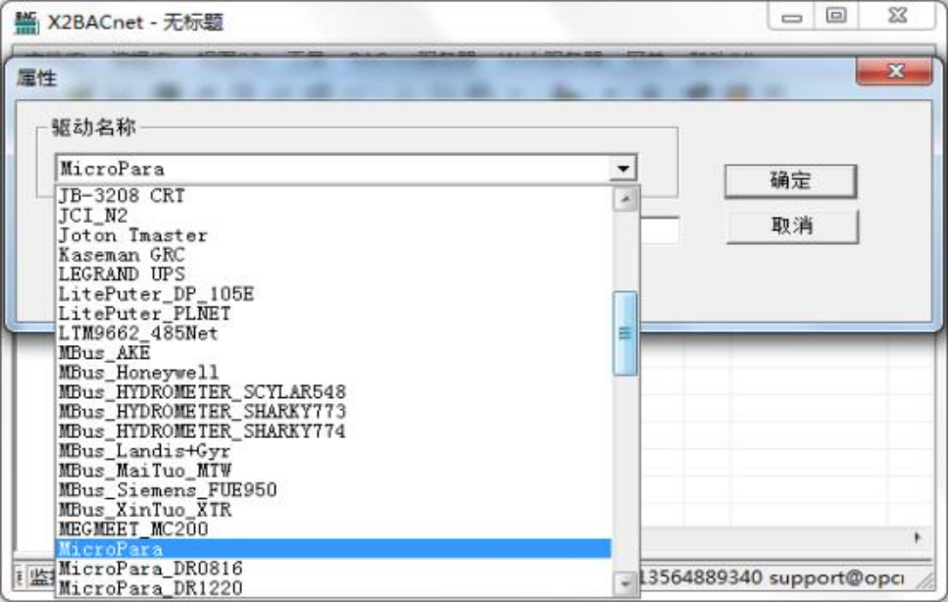Maximize the X2BACnet main window
Image resolution: width=949 pixels, height=603 pixels.
coord(836,17)
